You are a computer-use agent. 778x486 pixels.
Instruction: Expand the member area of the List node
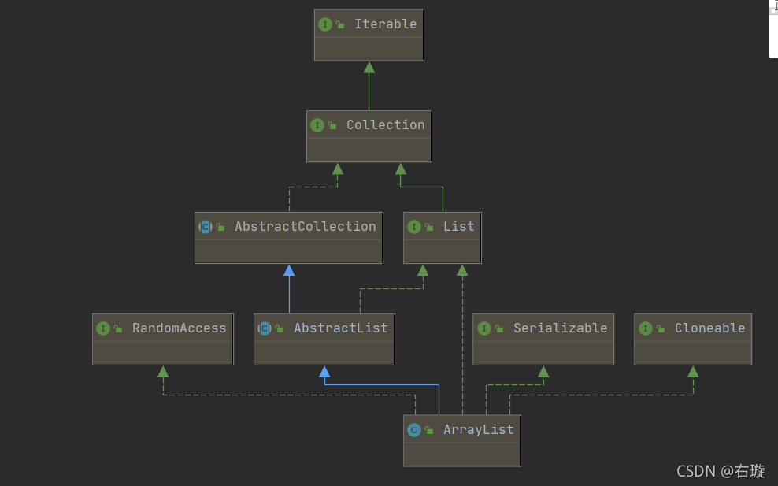coord(442,251)
